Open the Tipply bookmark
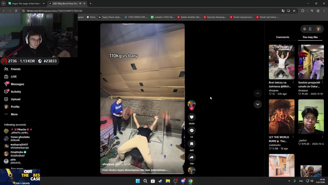This screenshot has height=185, width=328. (x=110, y=17)
